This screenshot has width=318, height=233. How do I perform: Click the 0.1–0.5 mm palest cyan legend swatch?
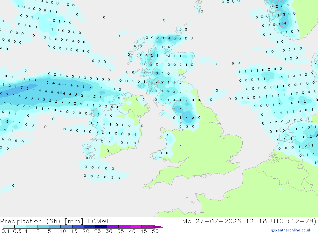(9, 227)
